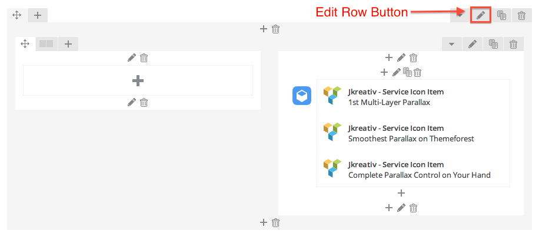Click the large plus in the empty column
This screenshot has width=539, height=237.
click(138, 80)
